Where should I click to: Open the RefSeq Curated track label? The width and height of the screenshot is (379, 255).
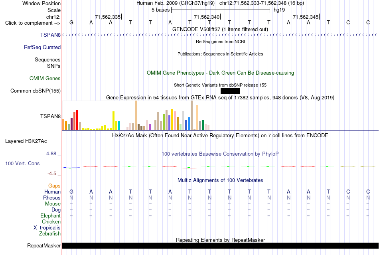[42, 47]
